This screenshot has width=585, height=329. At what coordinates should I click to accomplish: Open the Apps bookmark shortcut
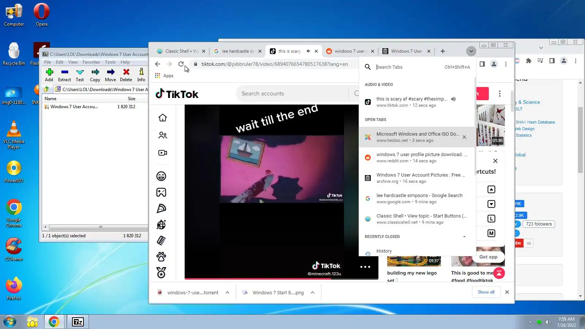[x=164, y=76]
